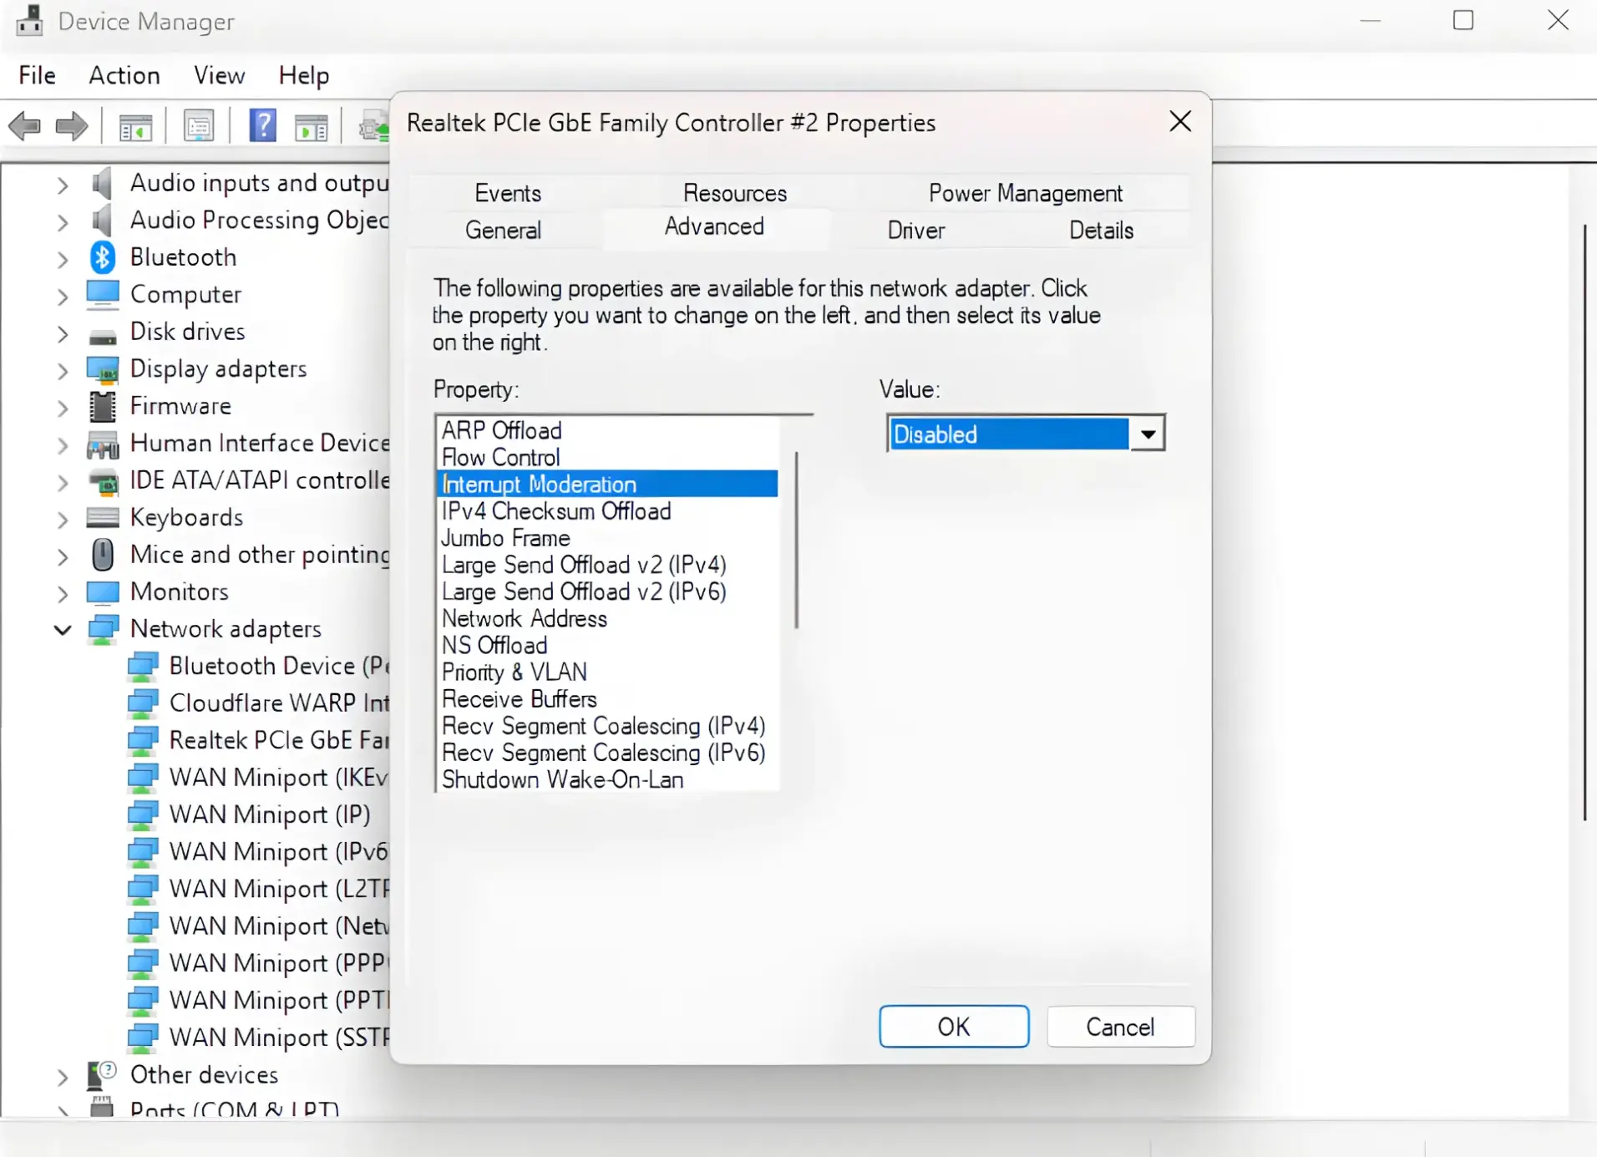Click Cancel in the Properties dialog
Image resolution: width=1597 pixels, height=1157 pixels.
[1120, 1027]
